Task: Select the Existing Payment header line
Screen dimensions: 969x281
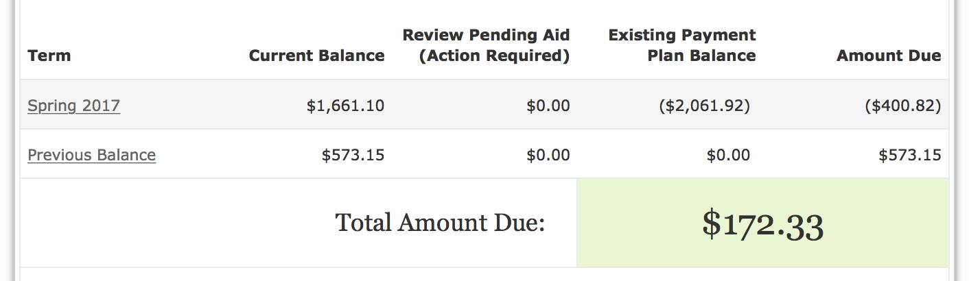Action: pos(682,34)
